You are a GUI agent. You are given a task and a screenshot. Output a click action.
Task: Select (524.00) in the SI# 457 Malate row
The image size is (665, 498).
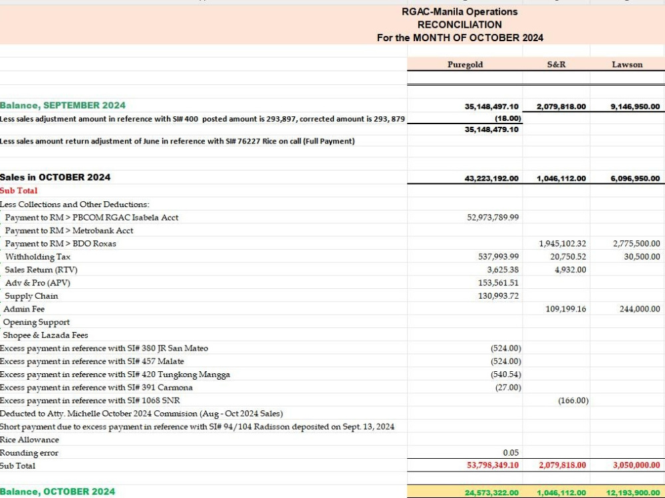506,362
